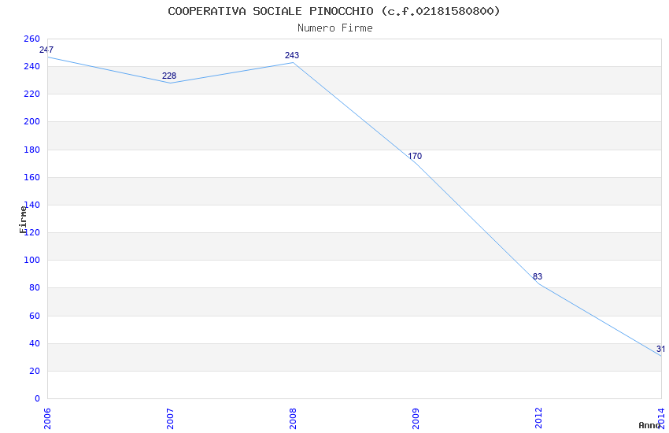Select the 100 y-axis tick label
Screen dimensions: 669x433
pyautogui.click(x=31, y=260)
